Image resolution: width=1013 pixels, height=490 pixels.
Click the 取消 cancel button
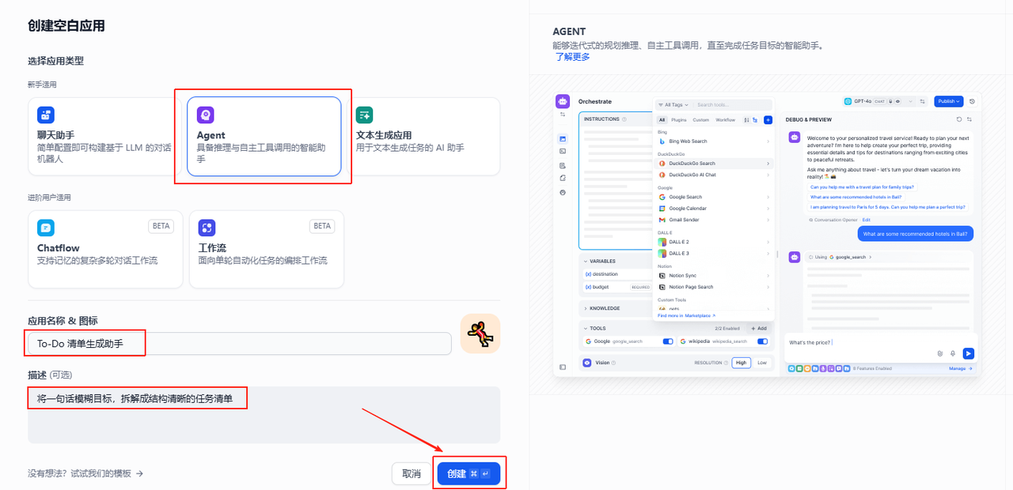412,473
